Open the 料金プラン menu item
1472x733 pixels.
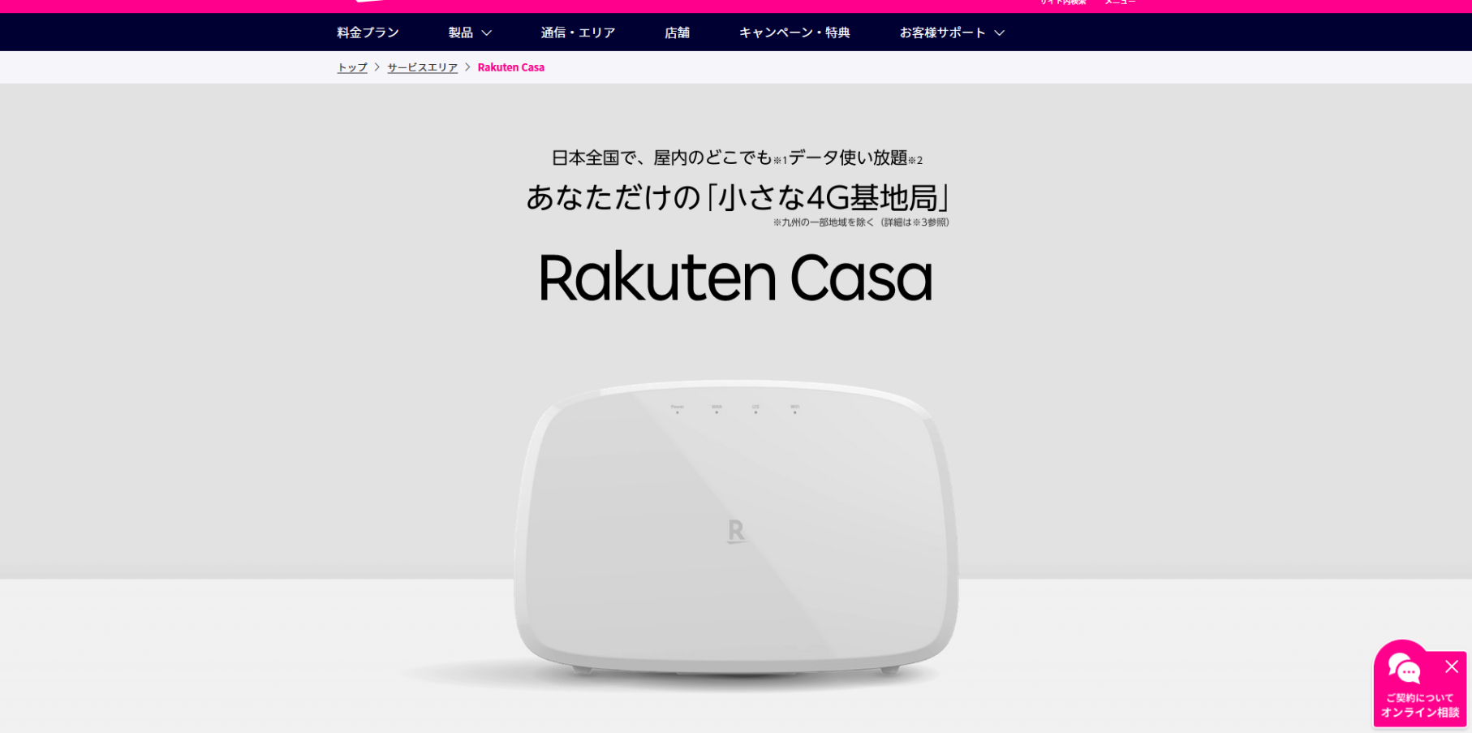pos(368,32)
